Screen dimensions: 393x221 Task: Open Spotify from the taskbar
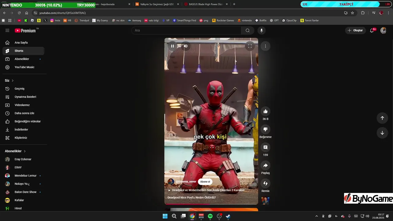pyautogui.click(x=210, y=216)
